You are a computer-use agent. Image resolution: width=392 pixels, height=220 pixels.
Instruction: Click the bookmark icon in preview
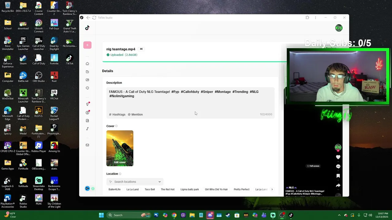tap(338, 176)
